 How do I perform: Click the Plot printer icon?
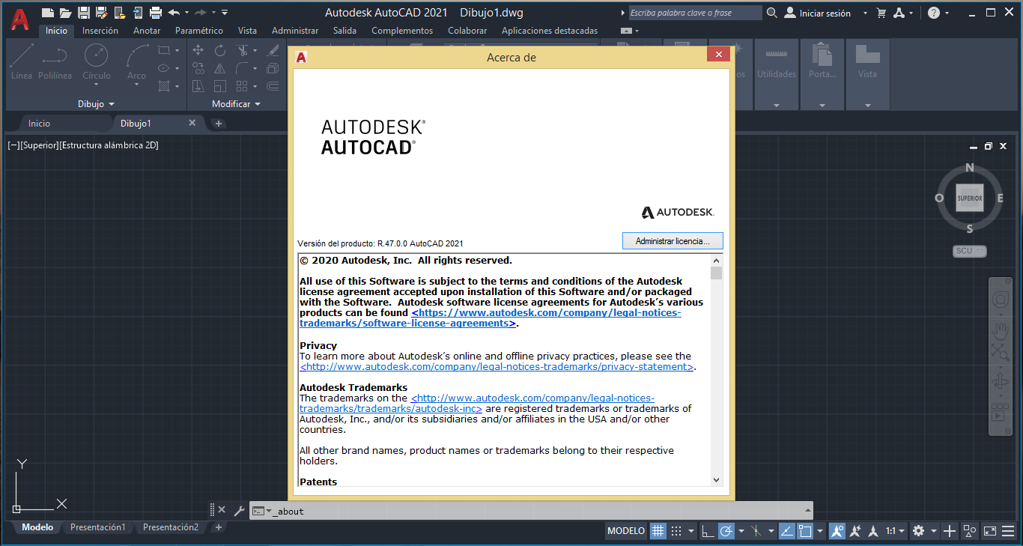point(156,13)
